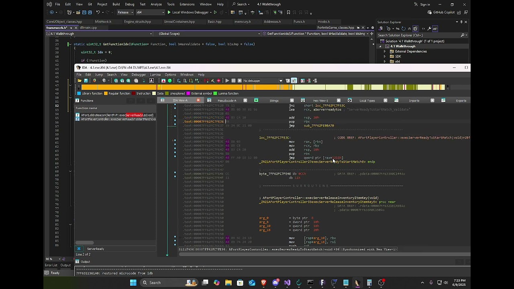Click Solution Explorer collapse all icon
The image size is (514, 289).
[x=409, y=28]
